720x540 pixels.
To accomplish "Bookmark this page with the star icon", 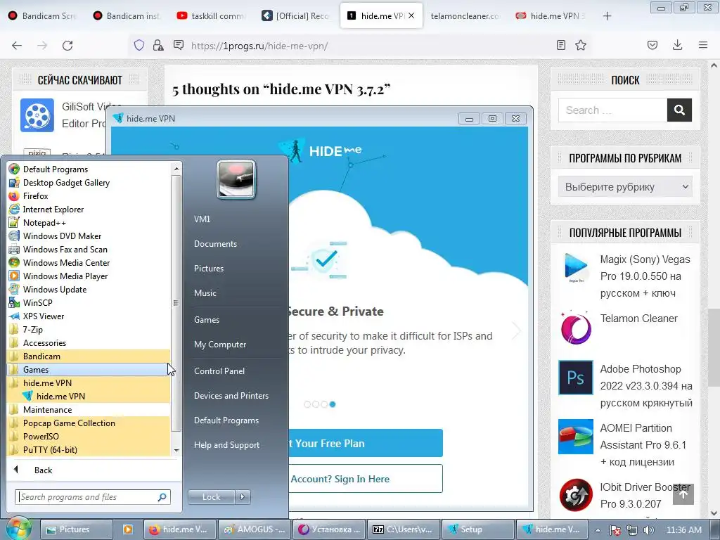I will [581, 46].
